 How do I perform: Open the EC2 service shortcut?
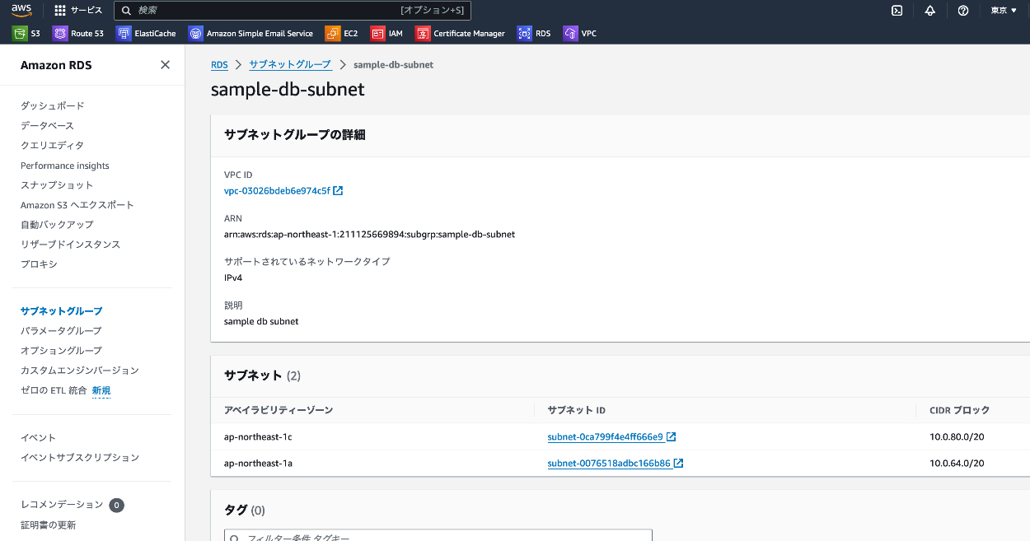pyautogui.click(x=341, y=34)
